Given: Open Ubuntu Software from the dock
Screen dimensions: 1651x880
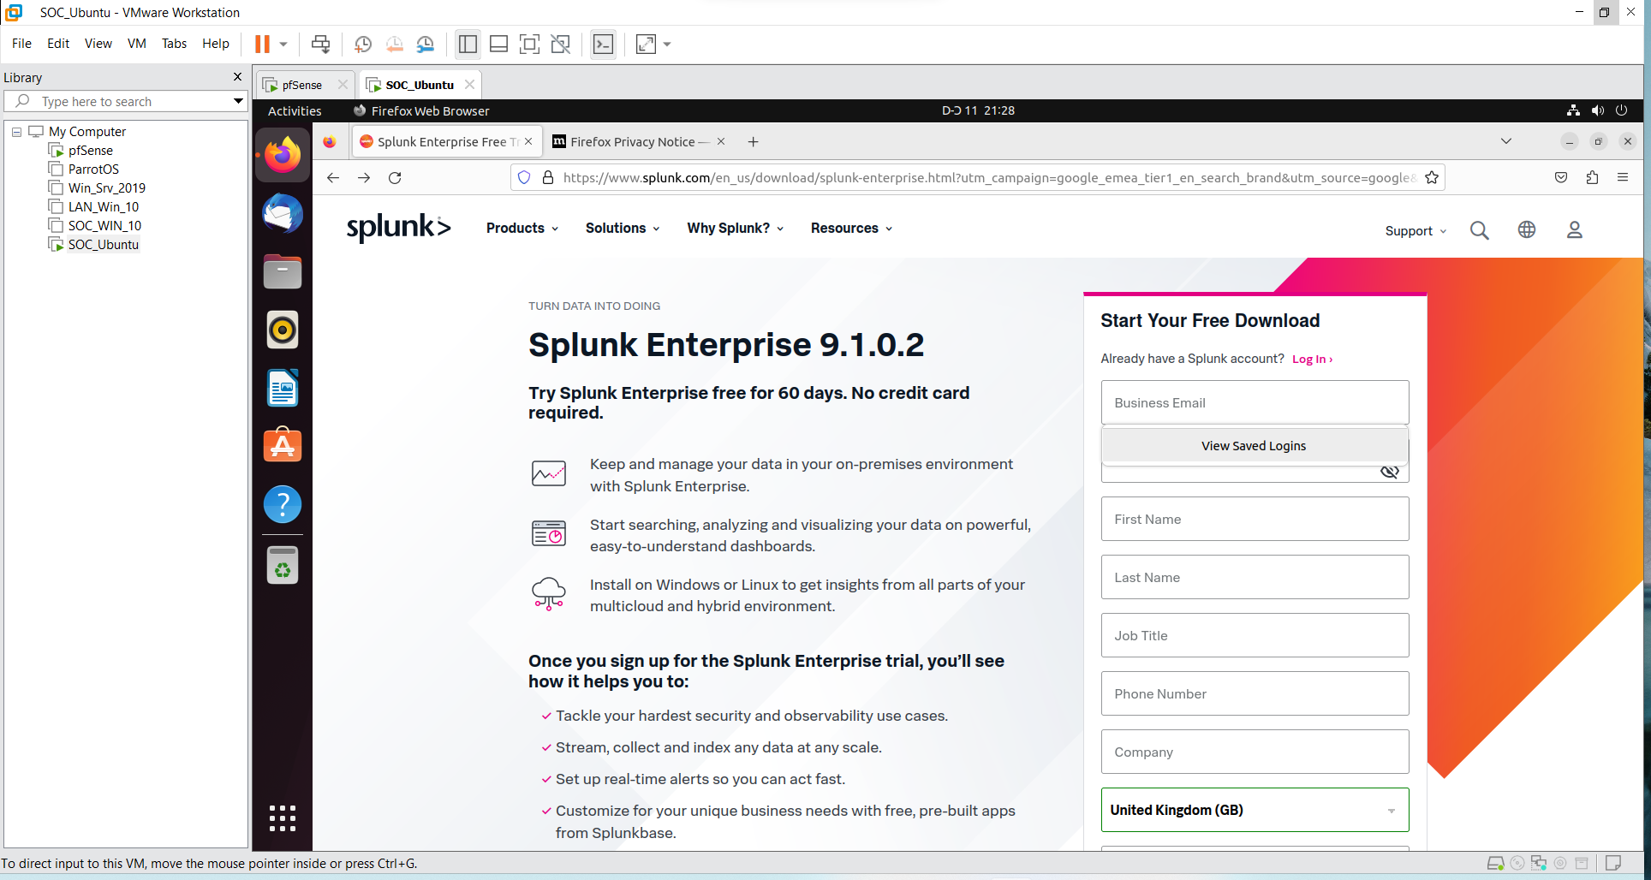Looking at the screenshot, I should 283,445.
